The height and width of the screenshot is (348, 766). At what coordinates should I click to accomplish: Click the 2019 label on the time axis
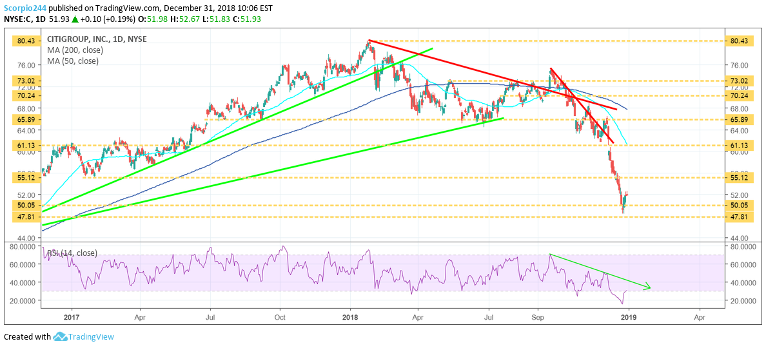(x=629, y=317)
